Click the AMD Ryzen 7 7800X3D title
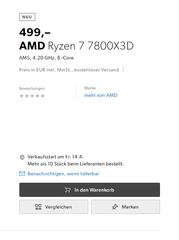Screen dimensions: 179x240 [x=76, y=46]
